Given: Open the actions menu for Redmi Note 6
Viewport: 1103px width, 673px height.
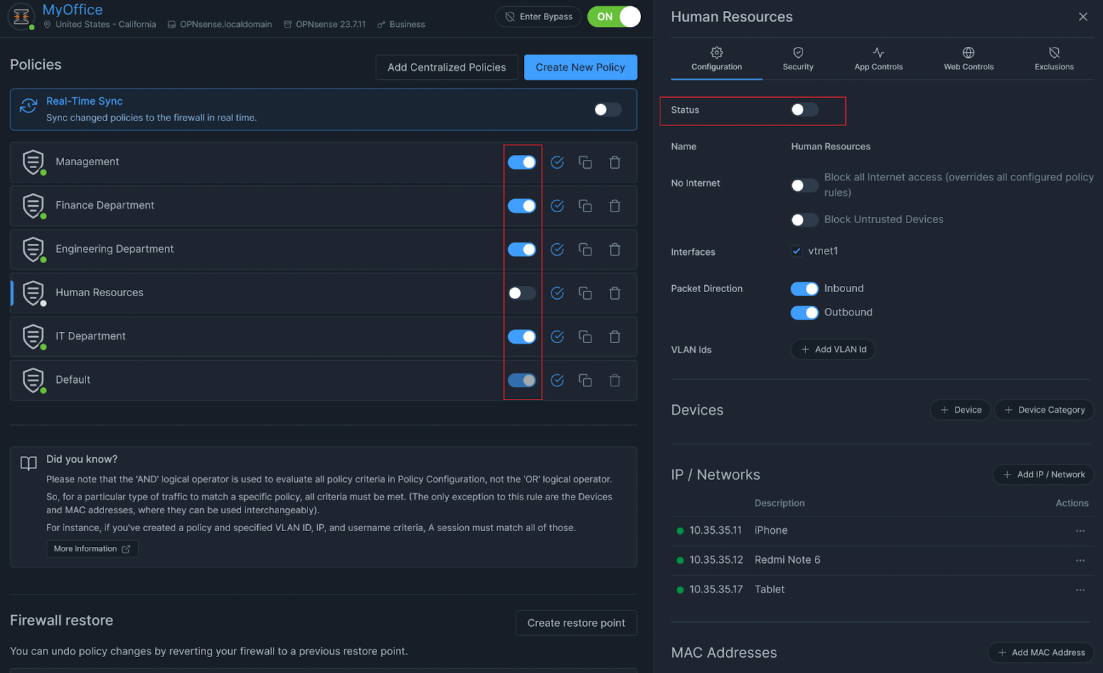Looking at the screenshot, I should pos(1079,560).
